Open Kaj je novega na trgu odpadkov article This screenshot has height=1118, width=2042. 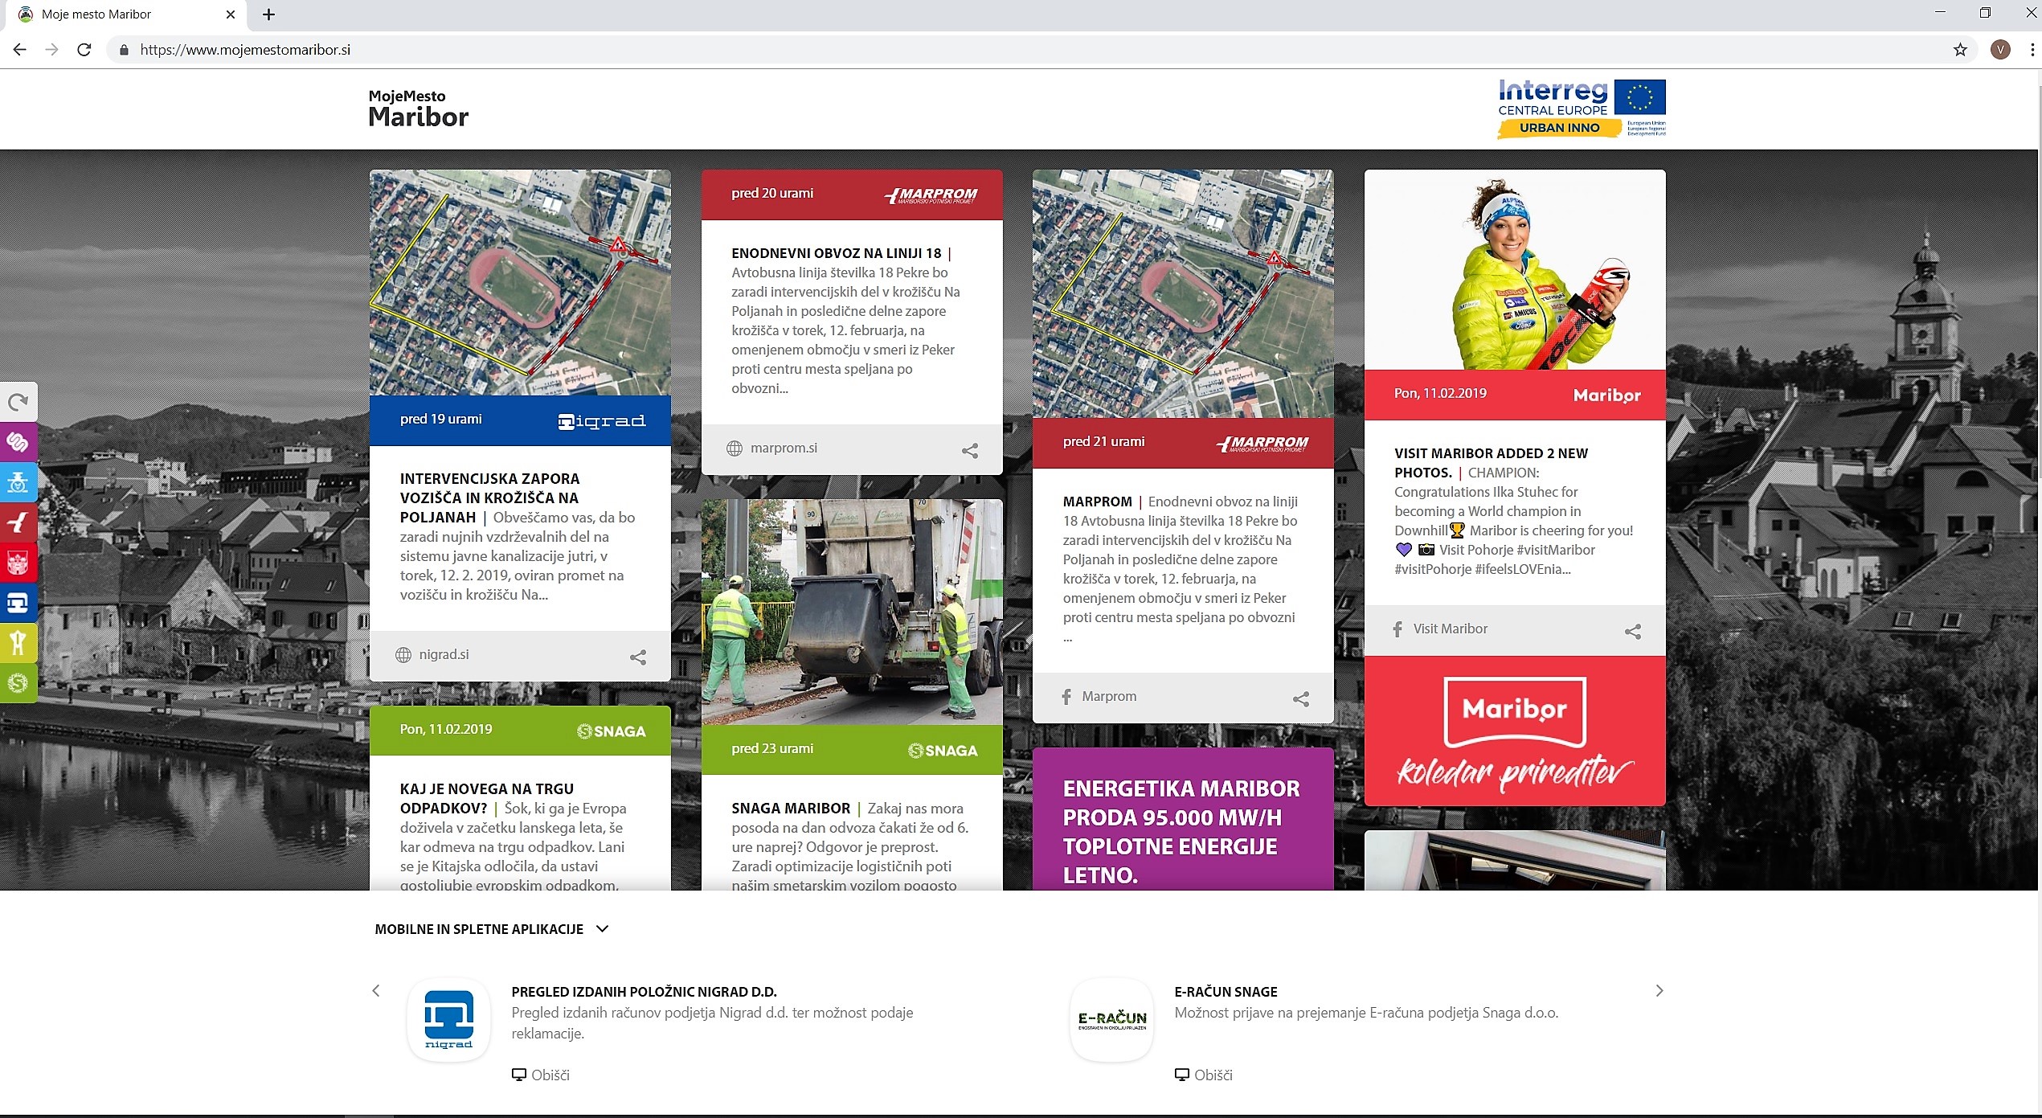pyautogui.click(x=486, y=799)
